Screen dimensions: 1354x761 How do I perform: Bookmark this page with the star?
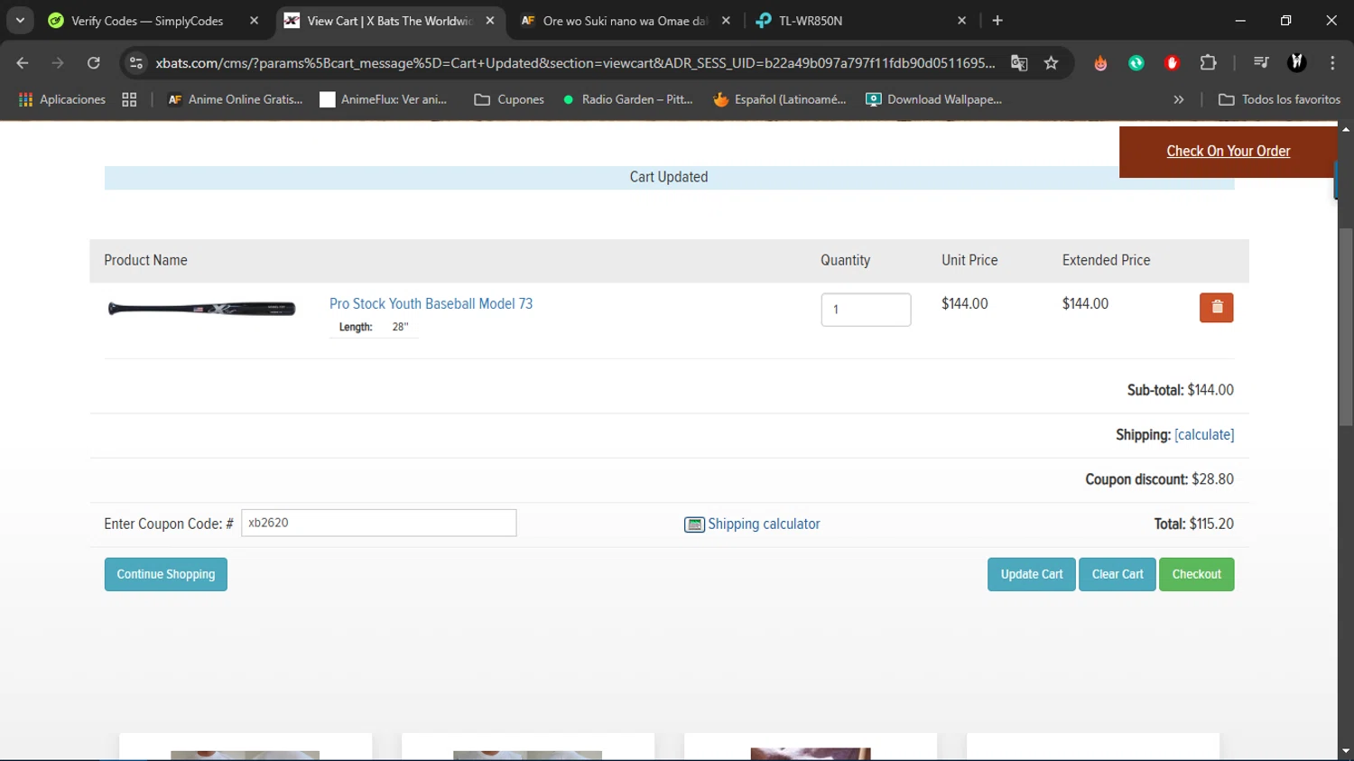tap(1051, 63)
